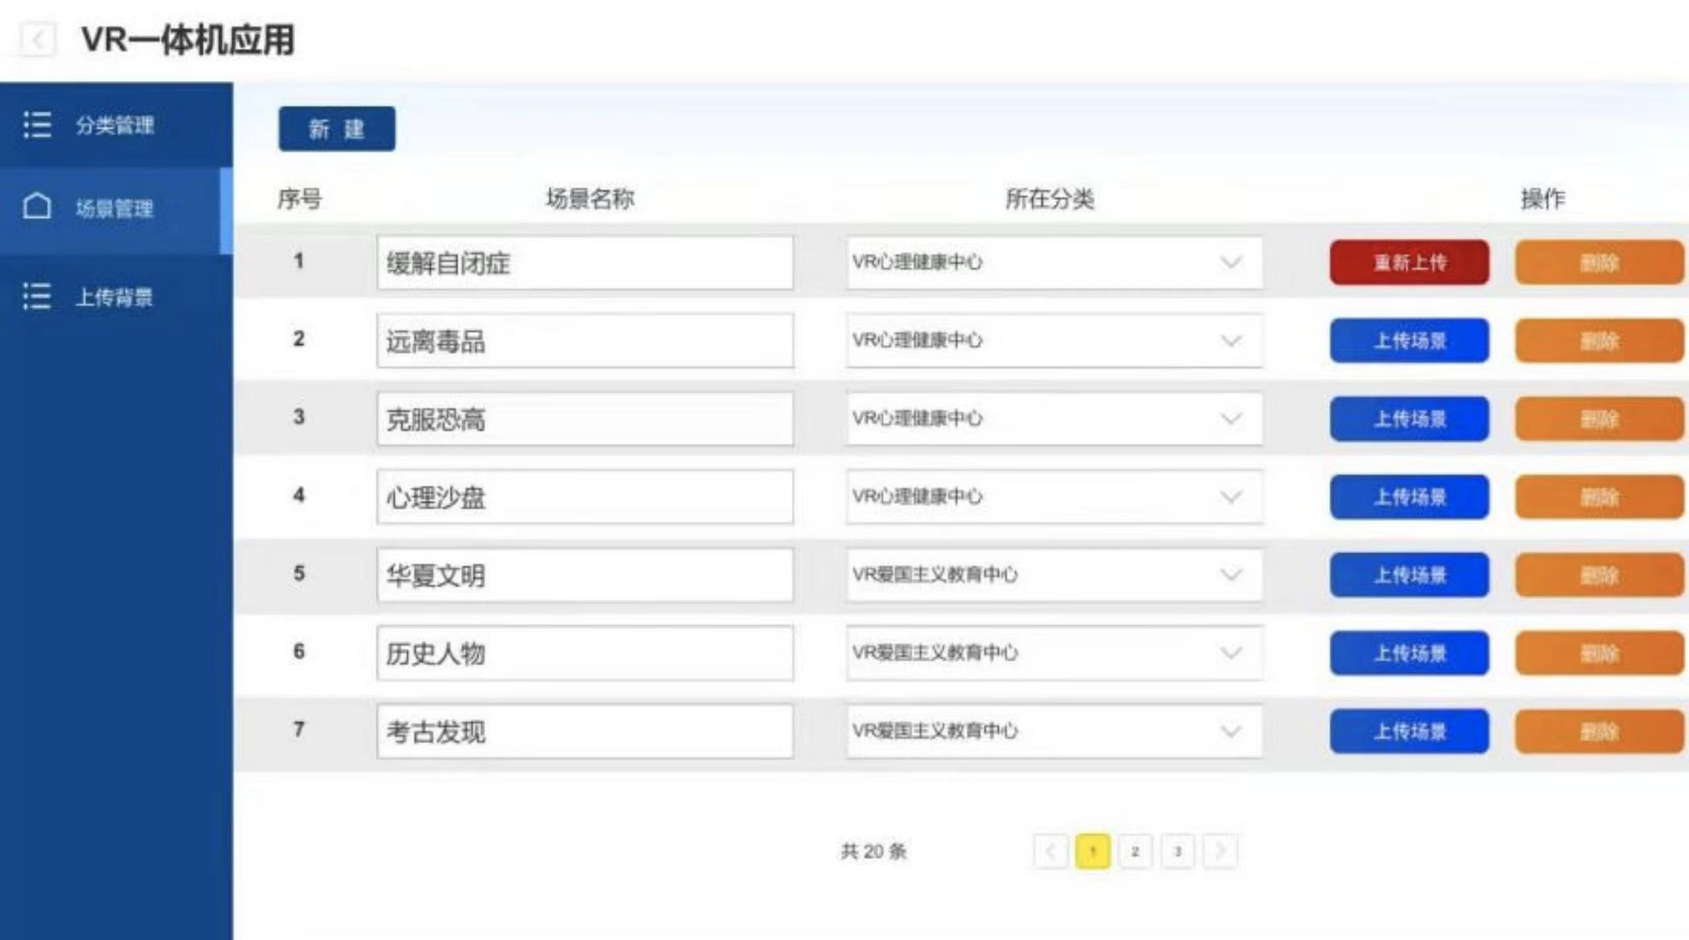Click the back arrow beside VR一体机应用
1689x940 pixels.
(x=38, y=40)
